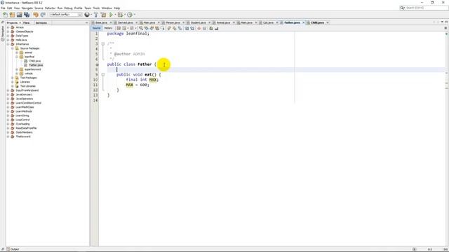
Task: Undo the last edit using the toolbar
Action: [x=36, y=15]
